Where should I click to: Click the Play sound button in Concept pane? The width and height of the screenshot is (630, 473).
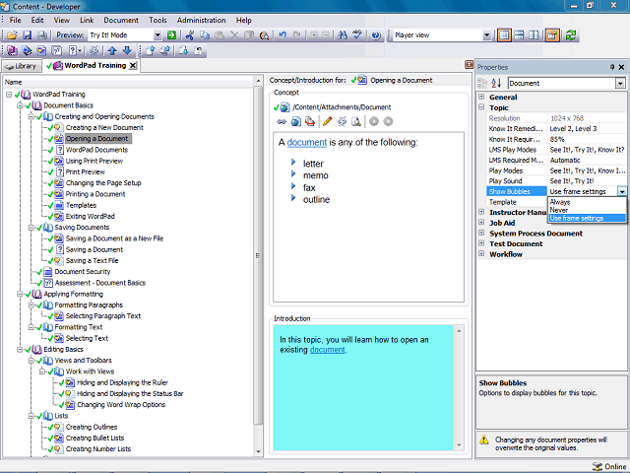(x=374, y=121)
